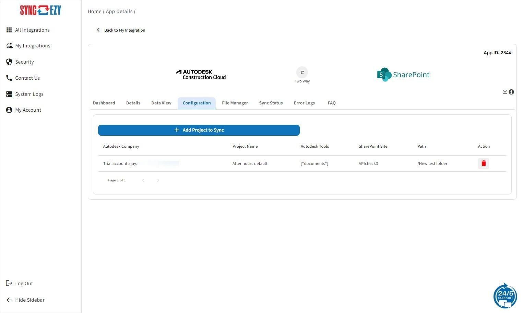Delete the Trial account project row
Viewport: 523px width, 313px height.
click(484, 164)
